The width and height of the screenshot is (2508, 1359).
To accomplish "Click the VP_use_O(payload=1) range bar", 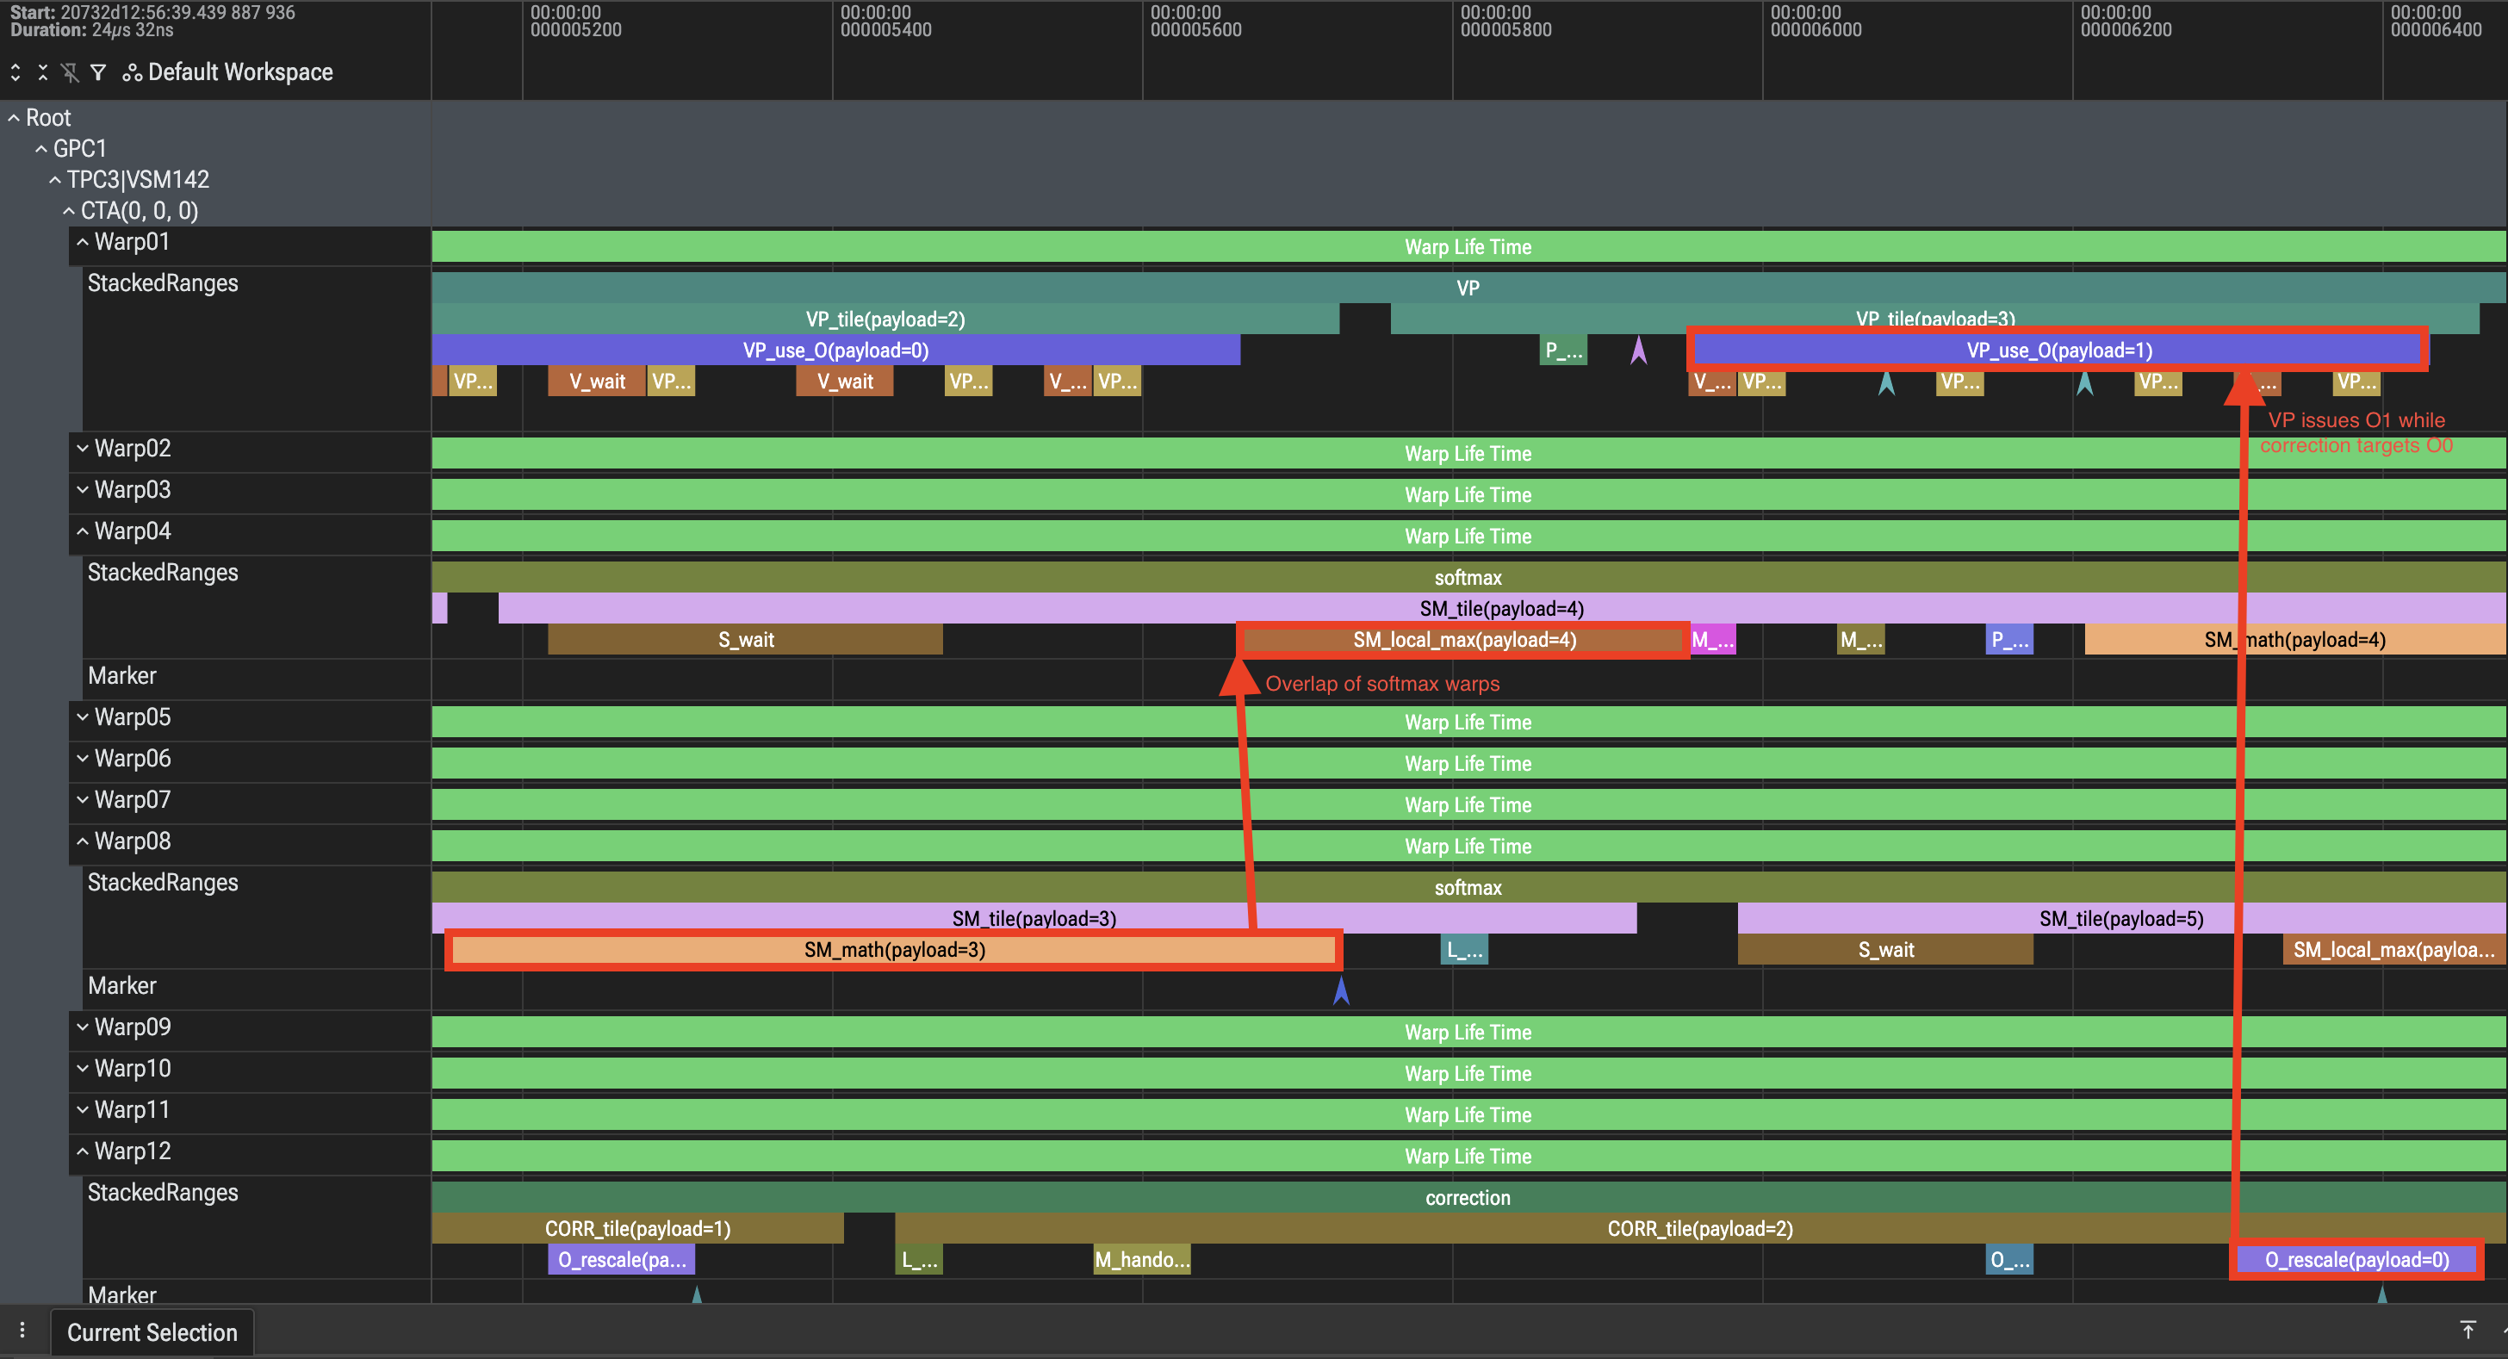I will click(2058, 351).
